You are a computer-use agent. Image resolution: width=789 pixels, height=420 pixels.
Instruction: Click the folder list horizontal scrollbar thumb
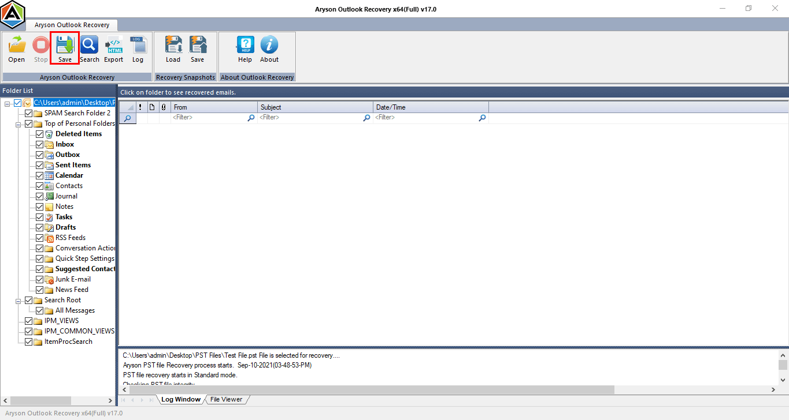(40, 400)
